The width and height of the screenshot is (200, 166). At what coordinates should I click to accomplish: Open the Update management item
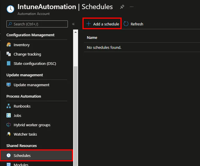(31, 85)
